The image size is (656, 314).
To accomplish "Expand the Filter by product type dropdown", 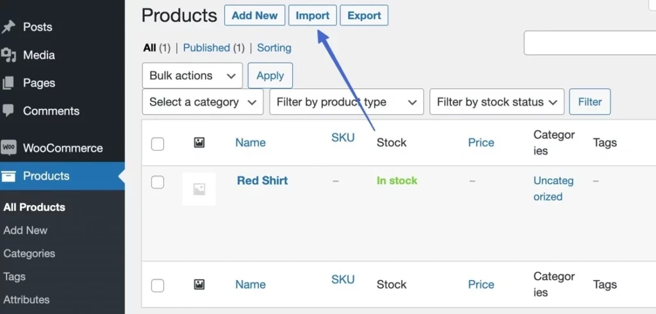I will click(x=347, y=102).
